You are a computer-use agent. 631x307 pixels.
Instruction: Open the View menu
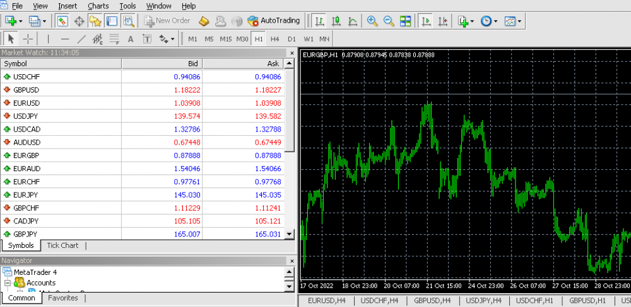(40, 6)
